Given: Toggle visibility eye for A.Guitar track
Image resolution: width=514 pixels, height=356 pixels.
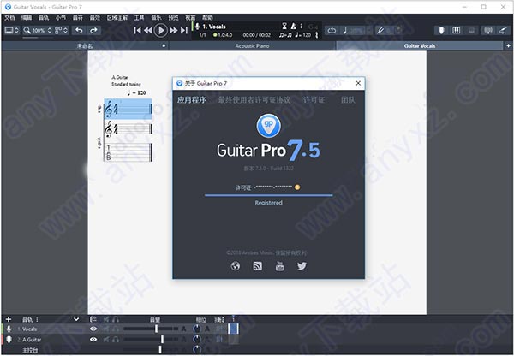Looking at the screenshot, I should point(93,339).
